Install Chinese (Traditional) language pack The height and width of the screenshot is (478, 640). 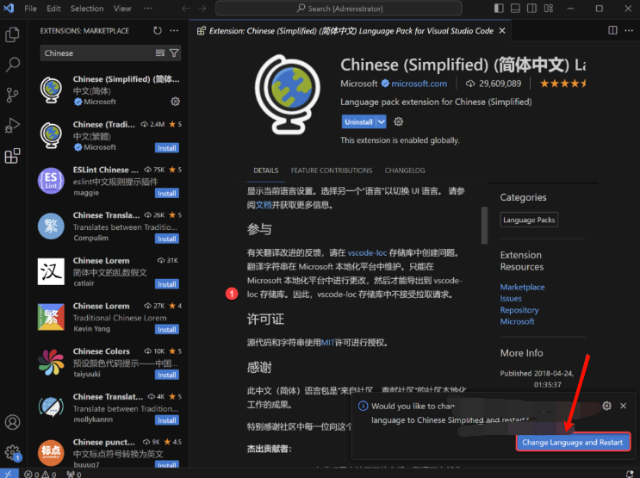167,148
